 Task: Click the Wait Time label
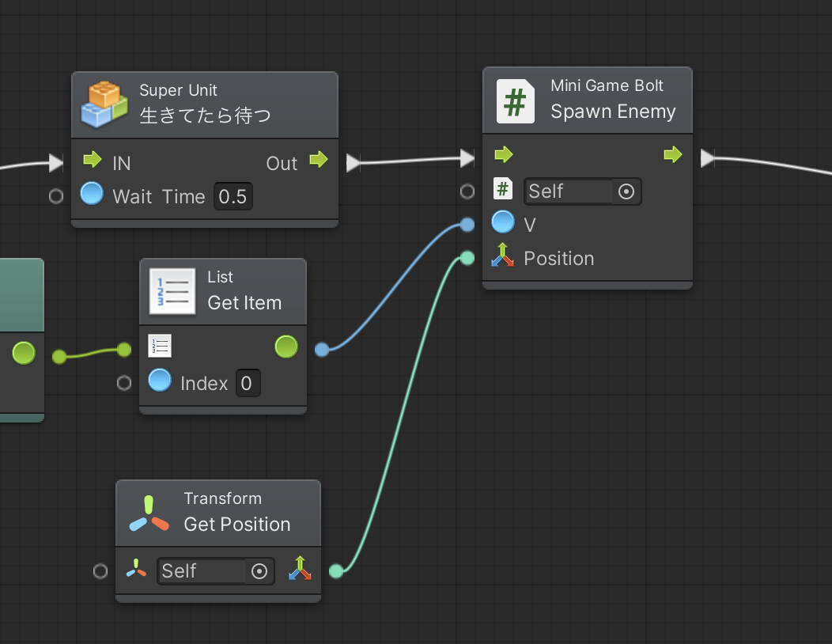point(159,197)
